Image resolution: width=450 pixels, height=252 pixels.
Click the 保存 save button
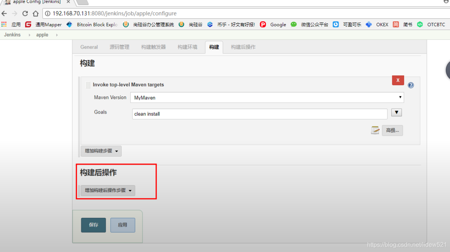(x=93, y=225)
